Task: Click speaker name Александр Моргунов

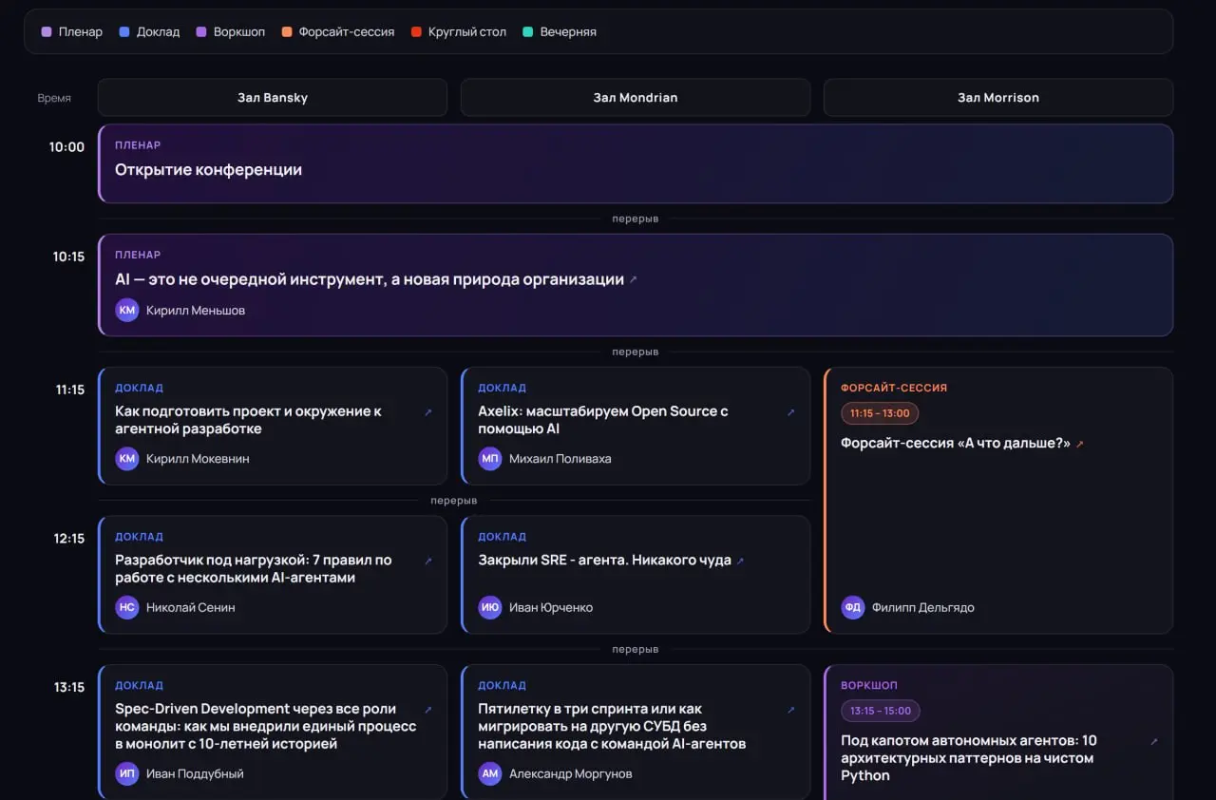Action: [571, 774]
